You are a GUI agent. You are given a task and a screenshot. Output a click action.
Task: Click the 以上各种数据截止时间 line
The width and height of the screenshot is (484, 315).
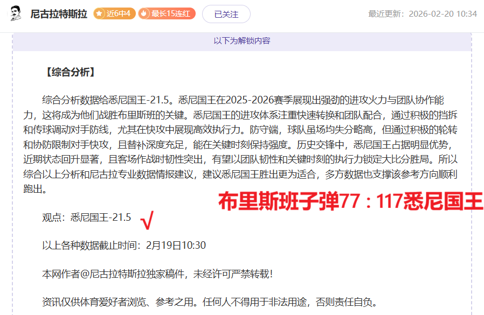coord(124,246)
